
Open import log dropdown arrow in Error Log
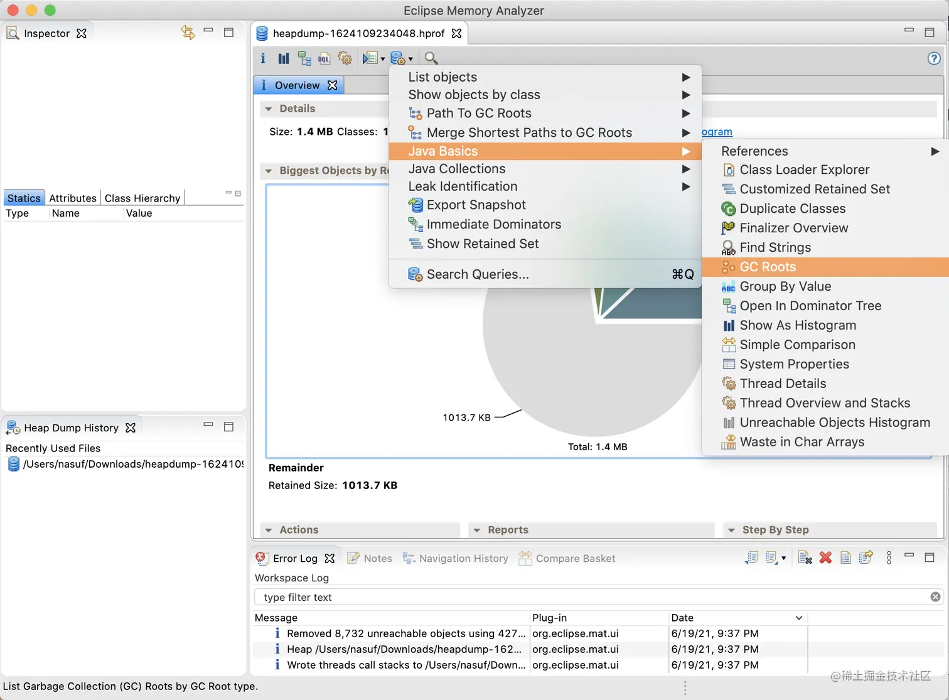coord(783,558)
